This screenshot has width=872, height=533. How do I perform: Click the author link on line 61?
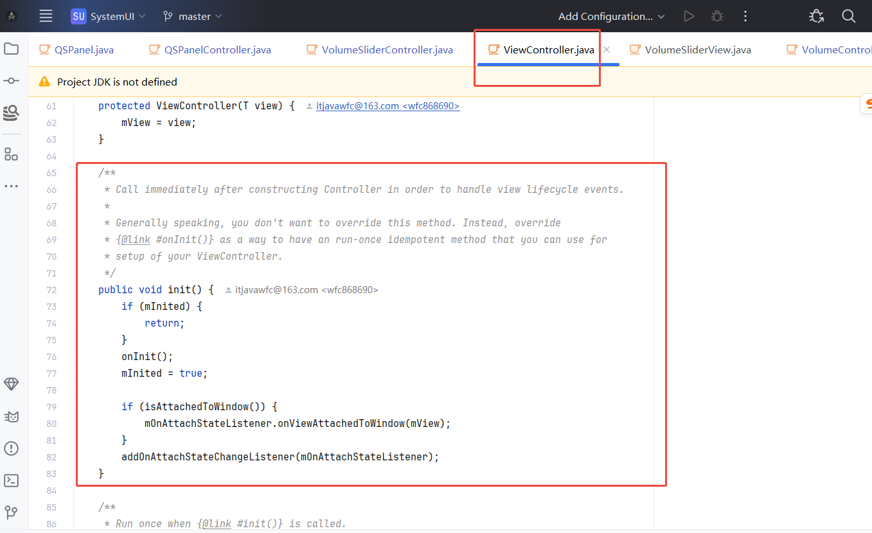click(387, 106)
